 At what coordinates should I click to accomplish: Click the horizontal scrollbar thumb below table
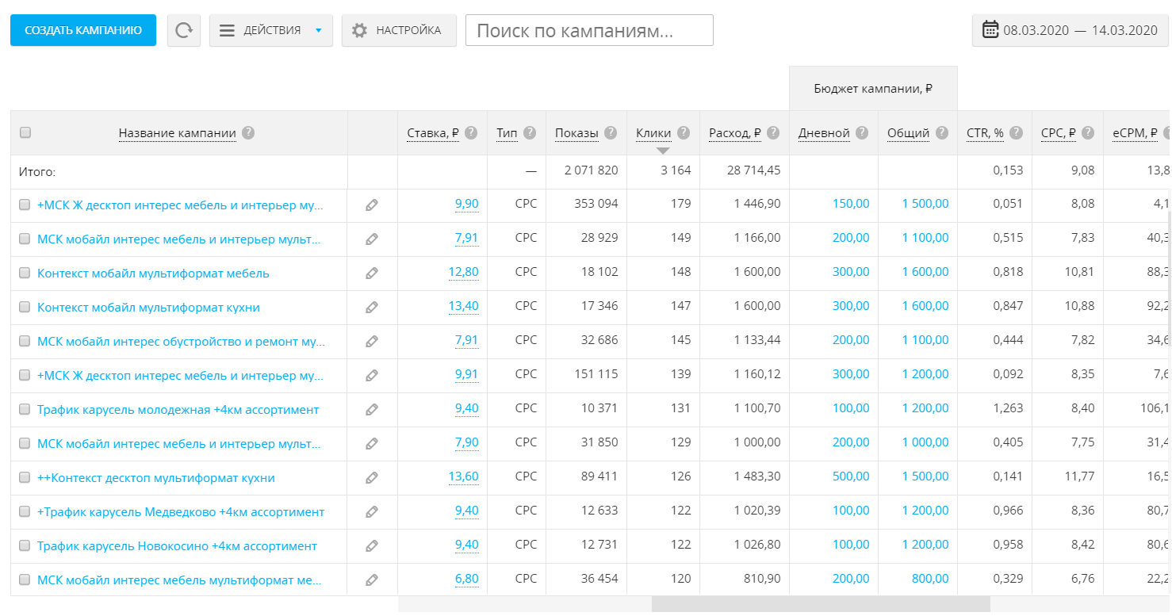pos(821,604)
